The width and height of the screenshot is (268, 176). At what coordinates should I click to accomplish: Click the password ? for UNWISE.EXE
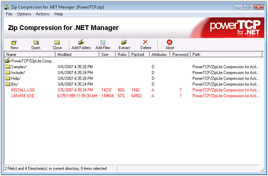click(x=180, y=96)
